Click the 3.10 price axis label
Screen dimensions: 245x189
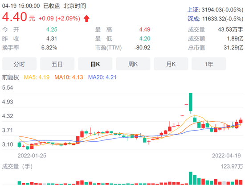[8, 144]
